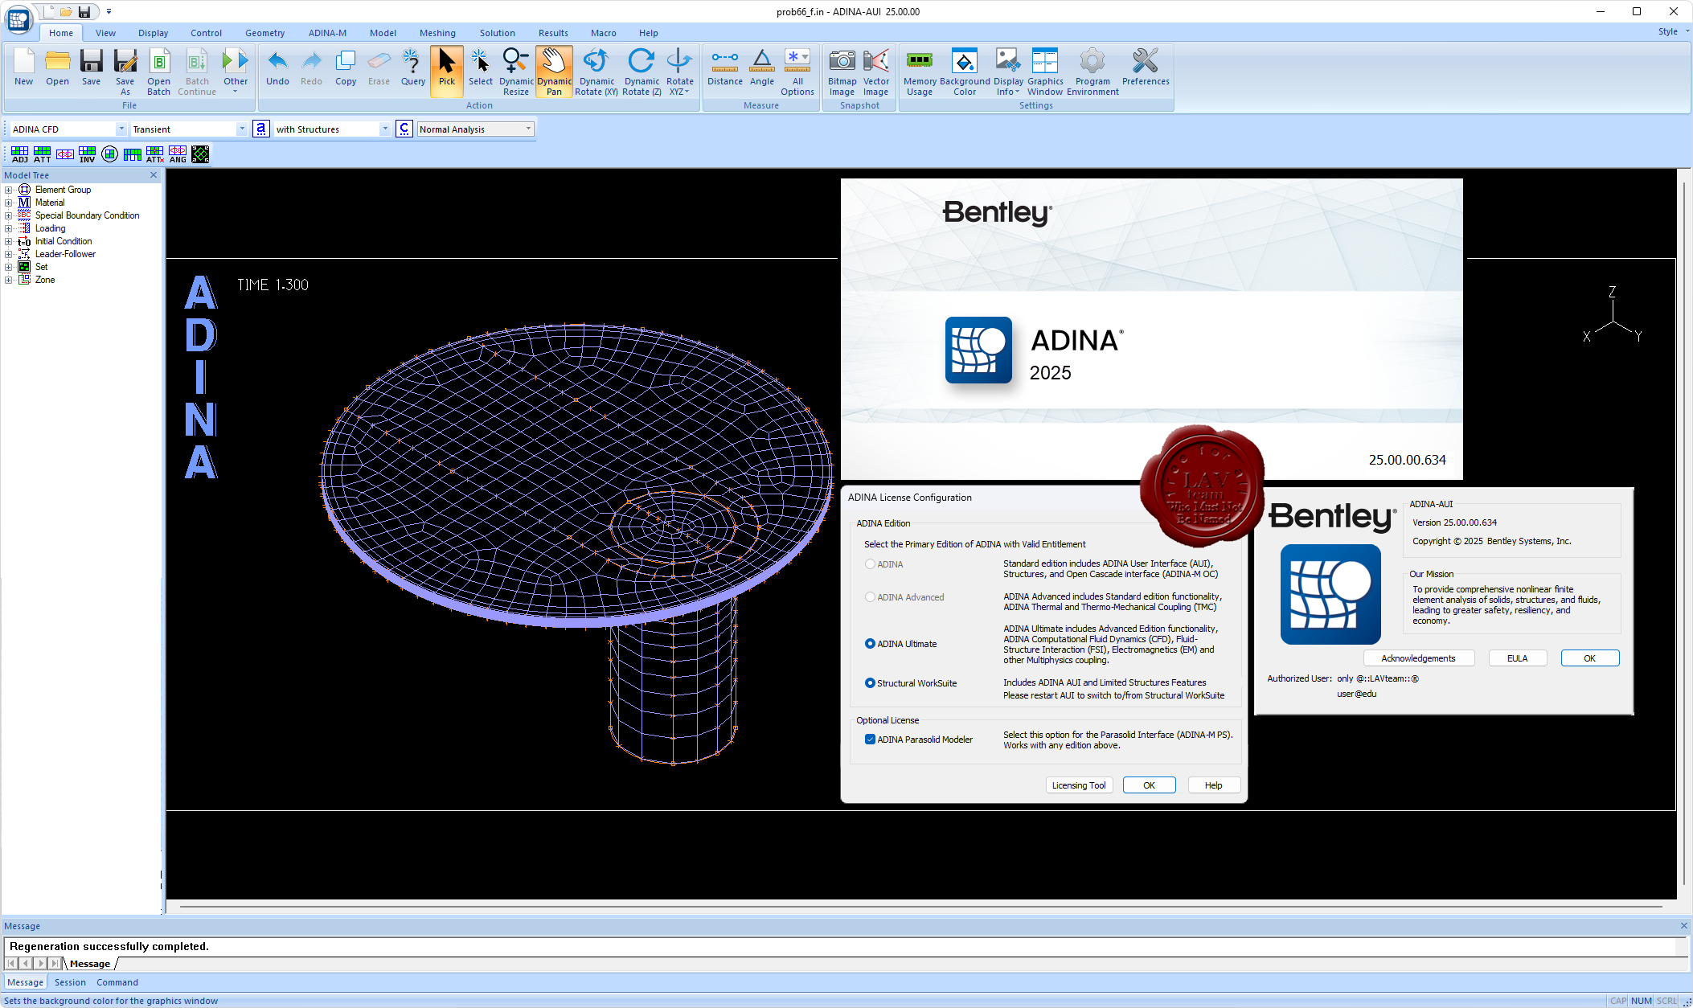Viewport: 1693px width, 1008px height.
Task: Expand Special Boundary Condition node
Action: 9,216
